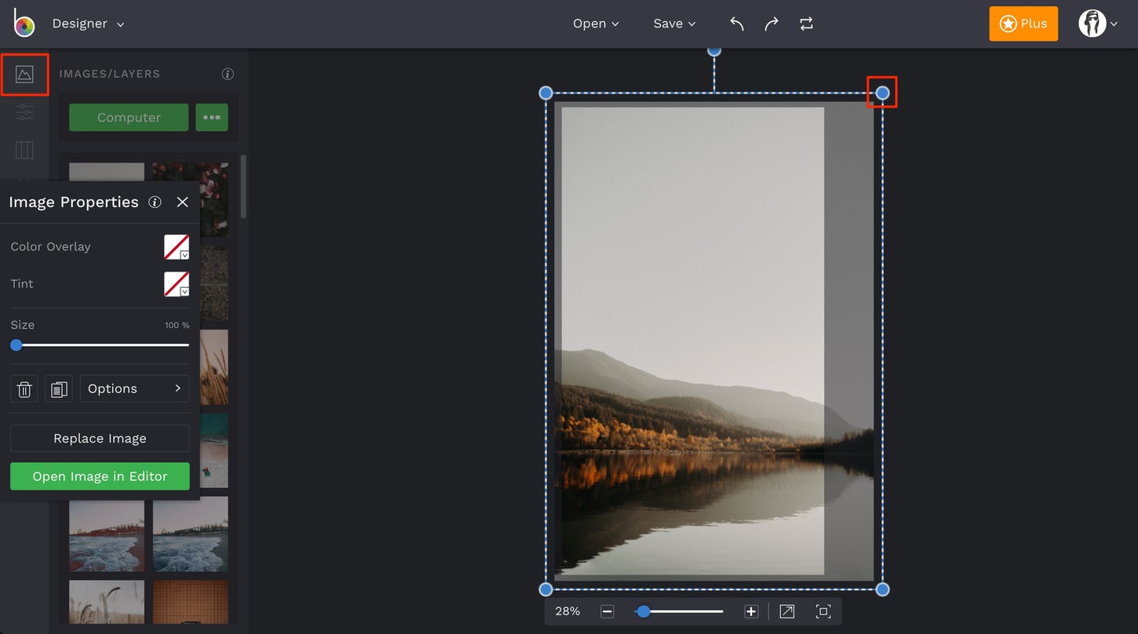Click the Undo arrow in the top bar
The height and width of the screenshot is (634, 1138).
[x=736, y=24]
